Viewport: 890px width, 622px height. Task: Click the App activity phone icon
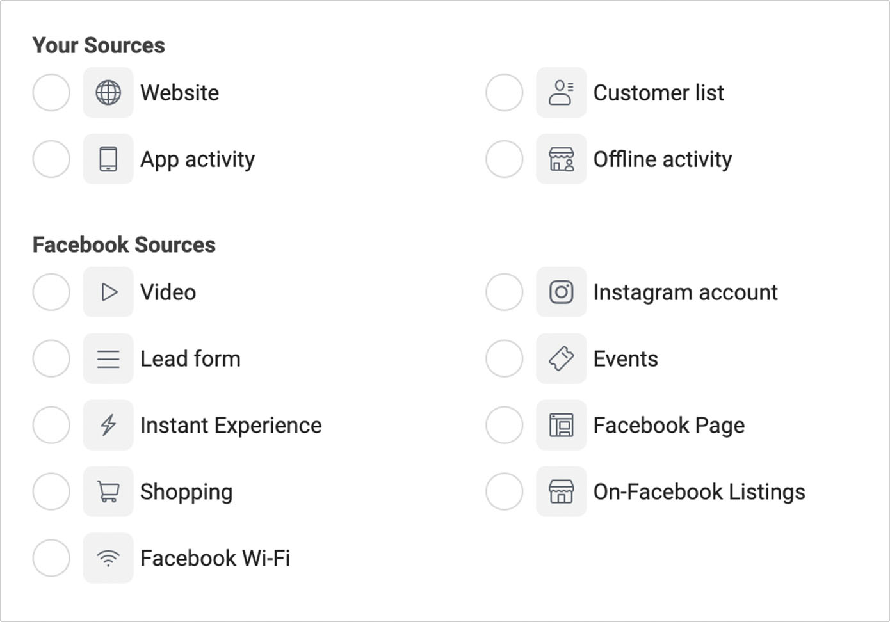coord(108,159)
